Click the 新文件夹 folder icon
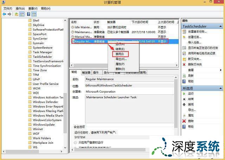This screenshot has height=160, width=225. click(x=184, y=59)
